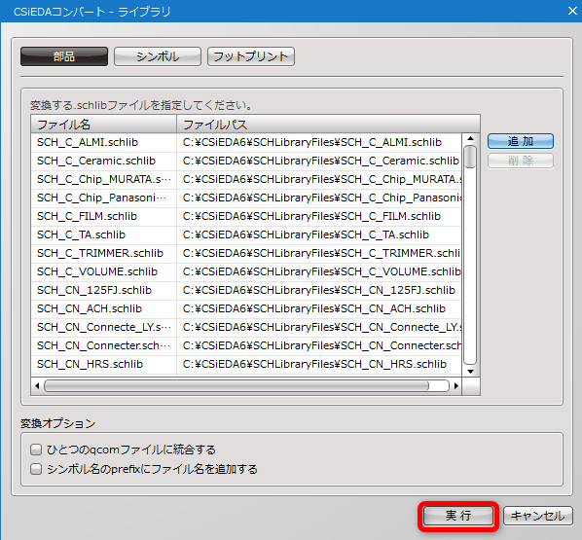
Task: Click the 追加 button to add files
Action: click(521, 141)
